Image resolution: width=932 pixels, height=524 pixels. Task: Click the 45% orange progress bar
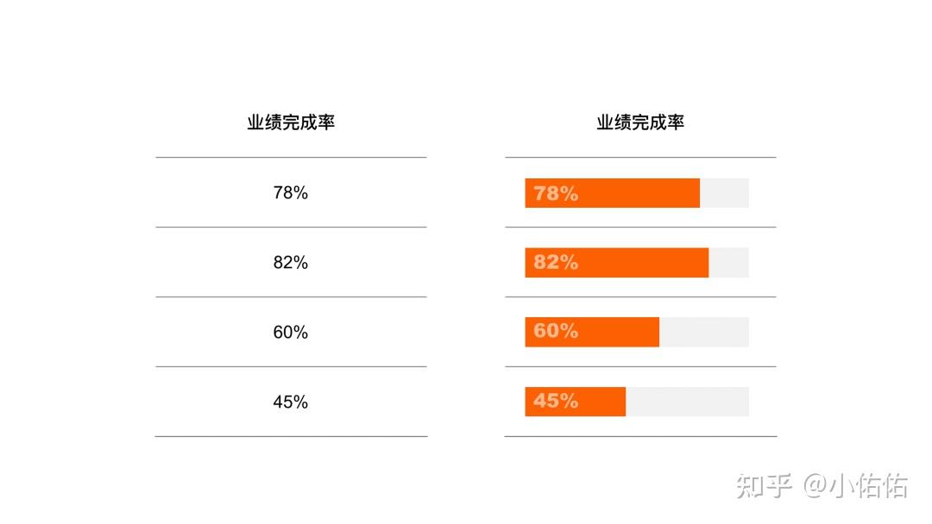coord(576,402)
